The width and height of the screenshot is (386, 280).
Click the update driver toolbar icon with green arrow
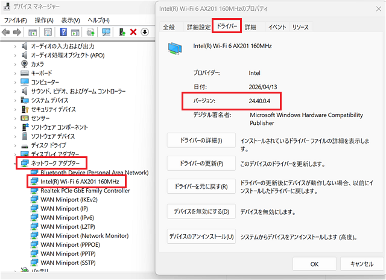tap(122, 32)
